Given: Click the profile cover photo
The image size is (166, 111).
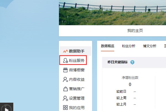Looking at the screenshot, I should [x=112, y=12].
